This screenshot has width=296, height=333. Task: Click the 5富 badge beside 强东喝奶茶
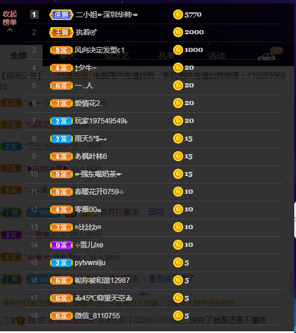(61, 174)
